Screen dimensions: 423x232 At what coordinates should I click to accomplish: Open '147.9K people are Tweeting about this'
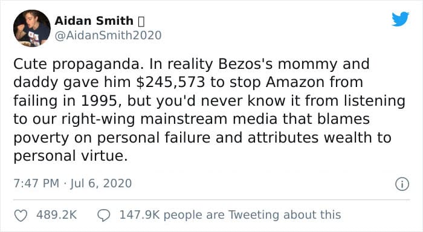coord(230,215)
